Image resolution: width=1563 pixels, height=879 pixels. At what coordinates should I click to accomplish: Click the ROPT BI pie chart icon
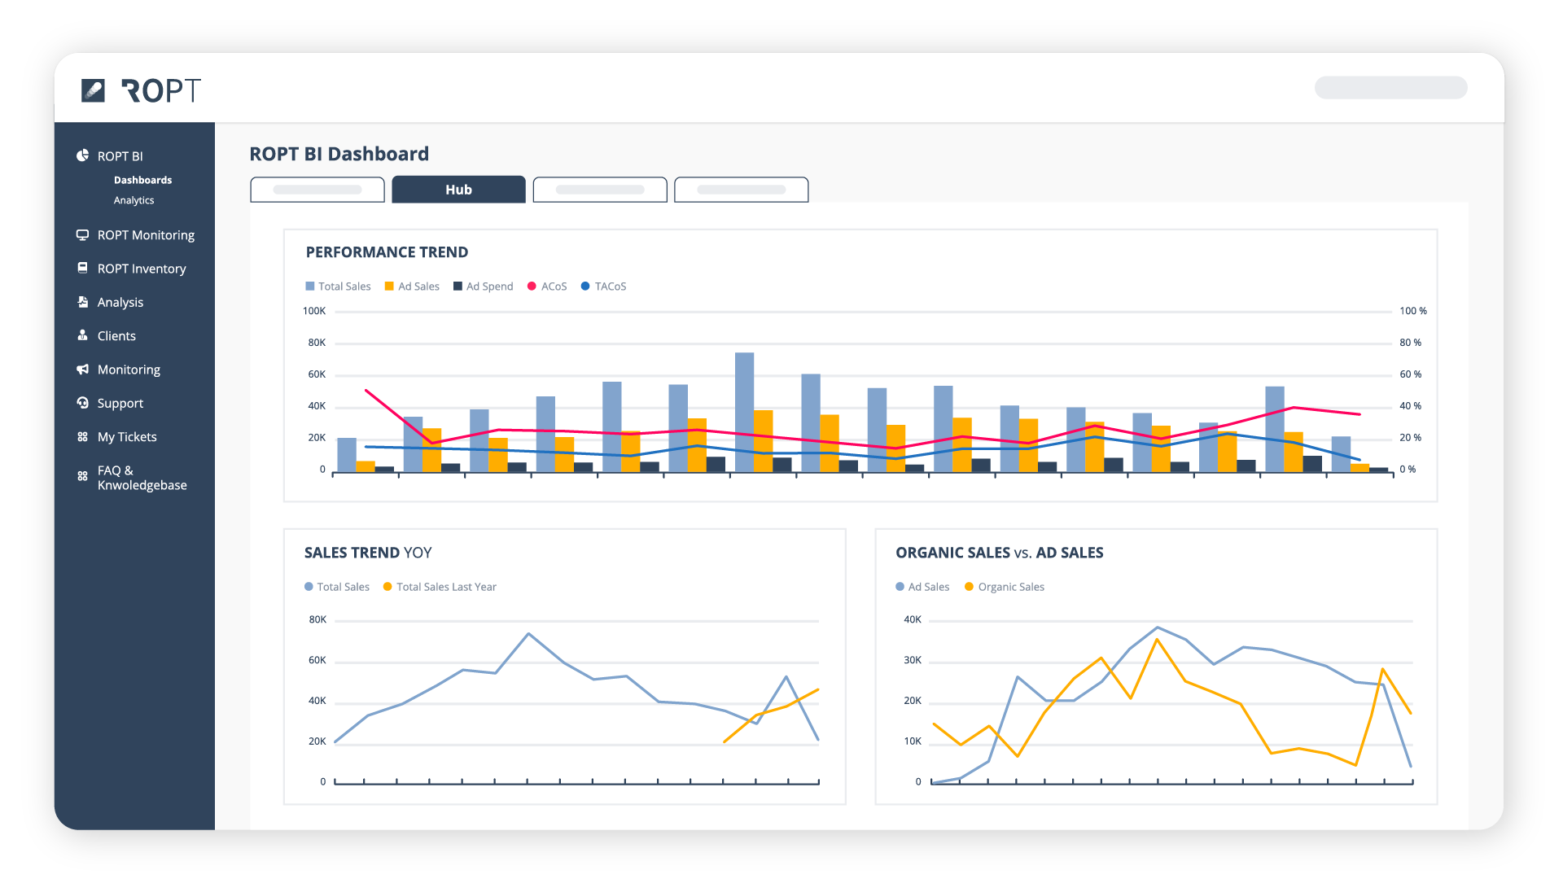tap(82, 155)
